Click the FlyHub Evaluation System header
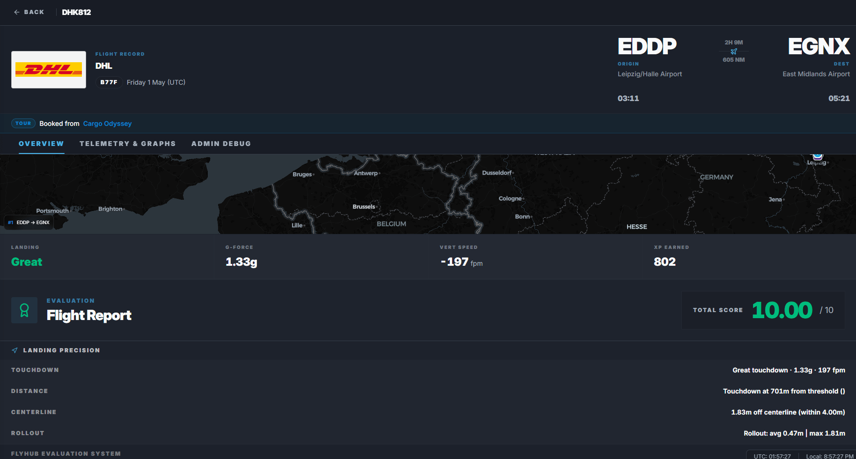Screen dimensions: 856x459 pos(66,454)
